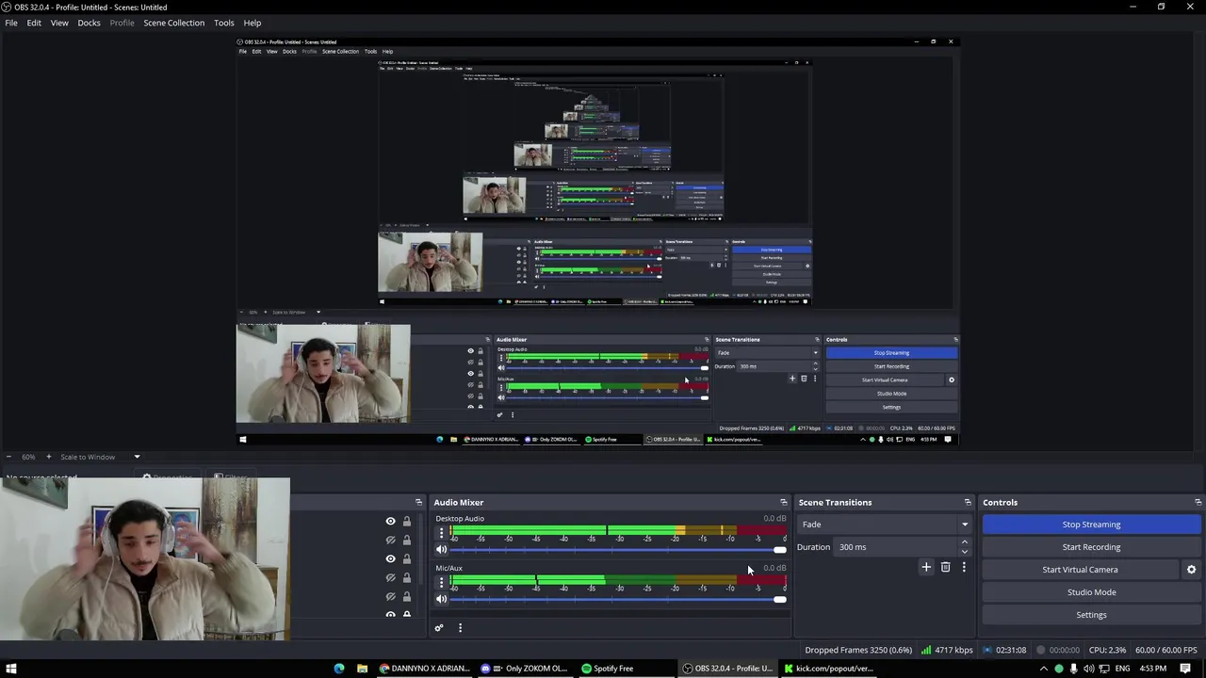1206x678 pixels.
Task: Open transition properties three-dot menu
Action: pyautogui.click(x=964, y=567)
